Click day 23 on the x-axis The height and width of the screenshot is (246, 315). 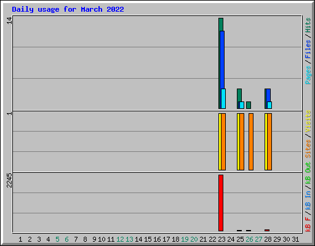click(x=221, y=239)
